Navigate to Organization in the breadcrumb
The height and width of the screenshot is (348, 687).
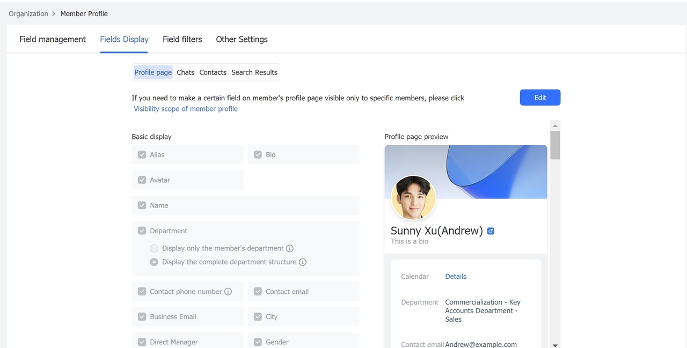click(28, 14)
